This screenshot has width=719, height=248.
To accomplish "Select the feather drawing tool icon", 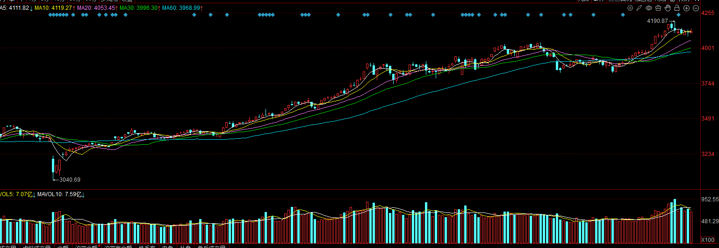I will click(x=639, y=8).
